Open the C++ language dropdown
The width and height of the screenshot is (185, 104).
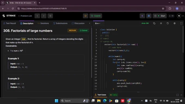pyautogui.click(x=98, y=23)
